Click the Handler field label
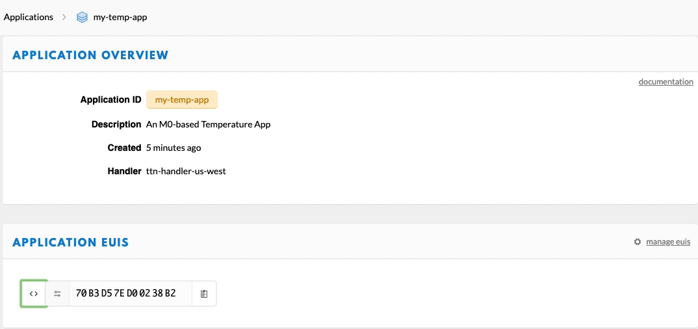Image resolution: width=698 pixels, height=329 pixels. point(124,172)
